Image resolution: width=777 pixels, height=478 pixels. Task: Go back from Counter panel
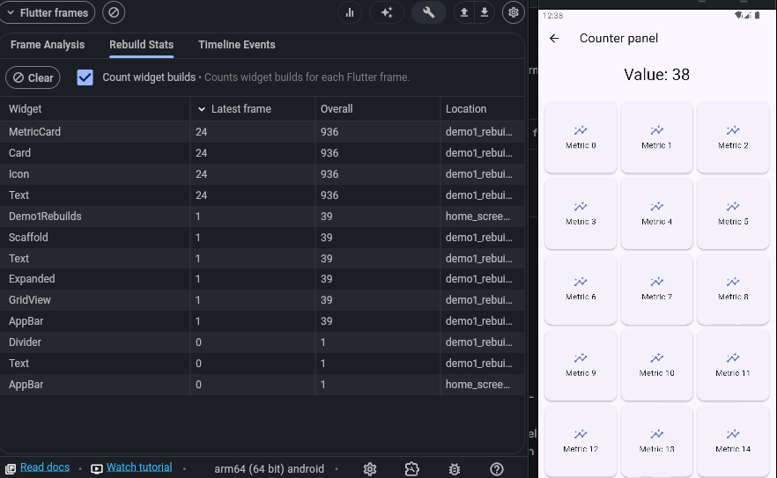click(x=554, y=38)
